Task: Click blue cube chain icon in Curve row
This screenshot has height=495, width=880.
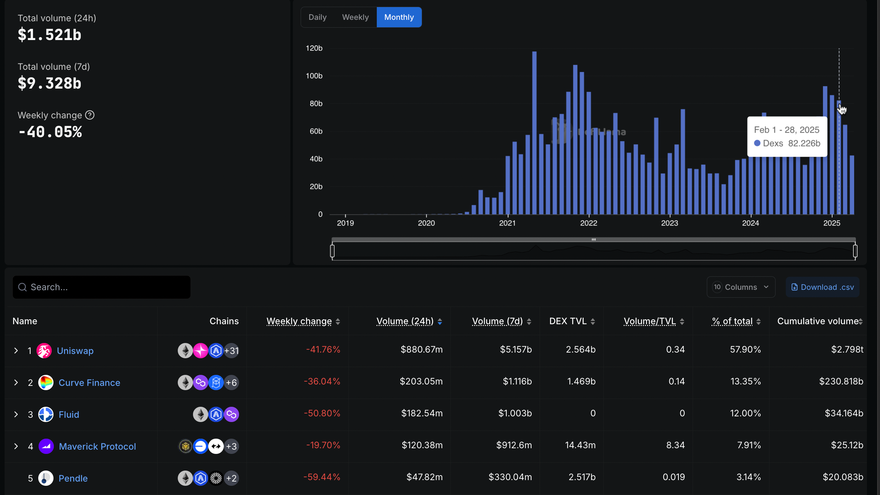Action: coord(216,382)
